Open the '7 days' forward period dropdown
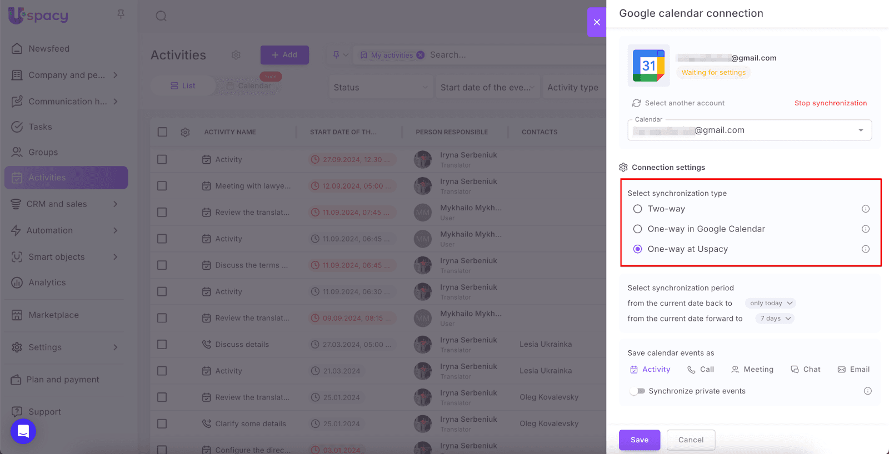Screen dimensions: 889x454 point(775,319)
